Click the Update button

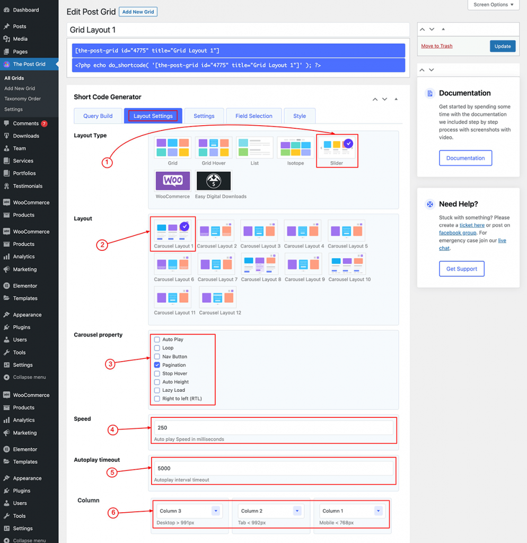click(x=503, y=46)
